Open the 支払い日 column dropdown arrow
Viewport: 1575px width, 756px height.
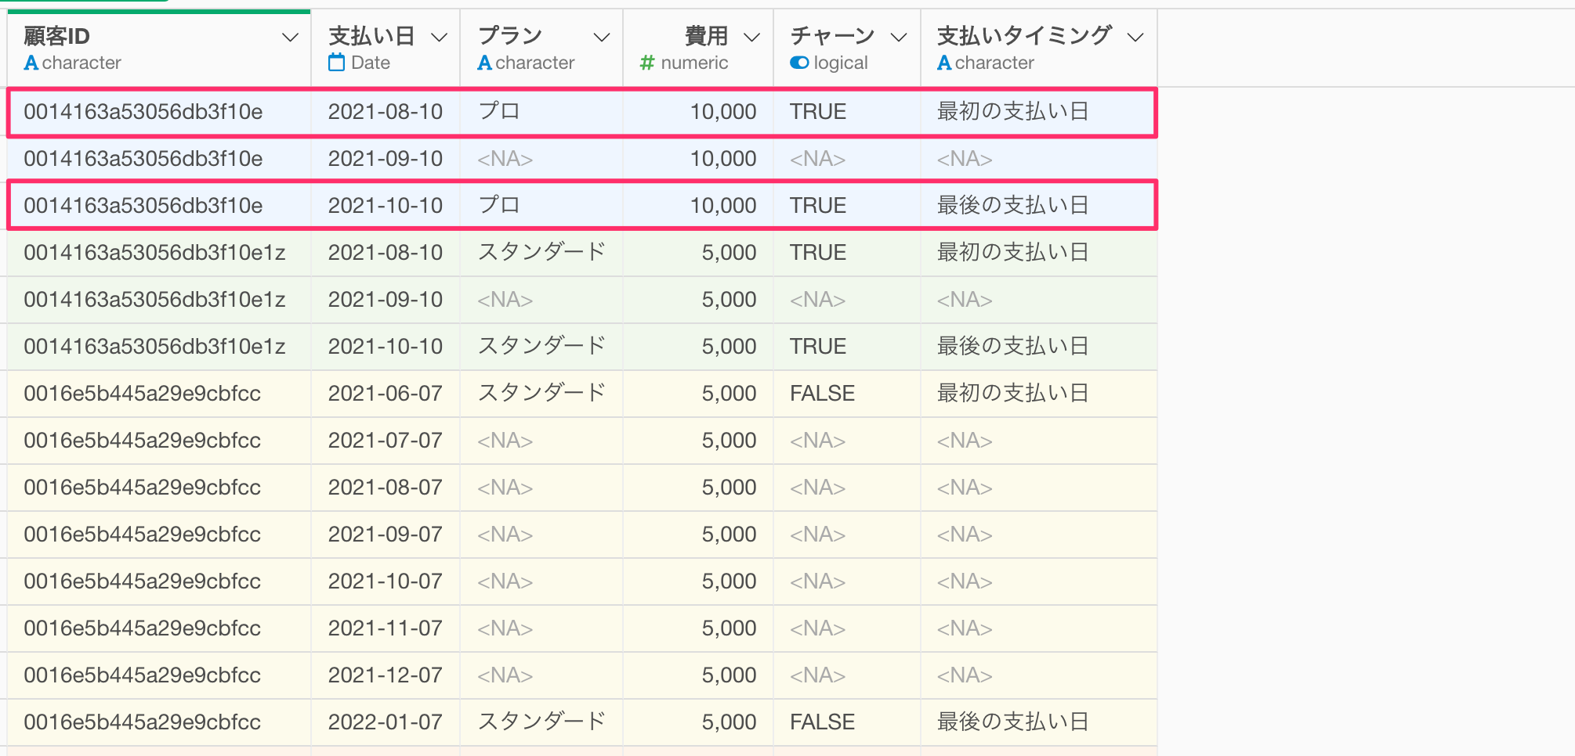click(x=440, y=38)
